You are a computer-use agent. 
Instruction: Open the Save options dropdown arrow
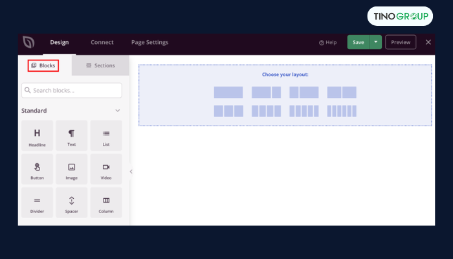tap(375, 42)
